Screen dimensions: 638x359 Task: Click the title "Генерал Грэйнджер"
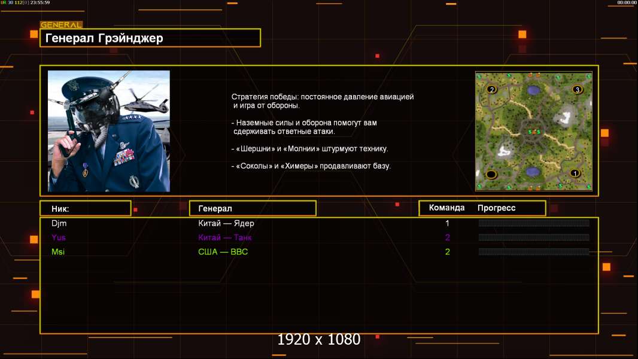point(104,38)
